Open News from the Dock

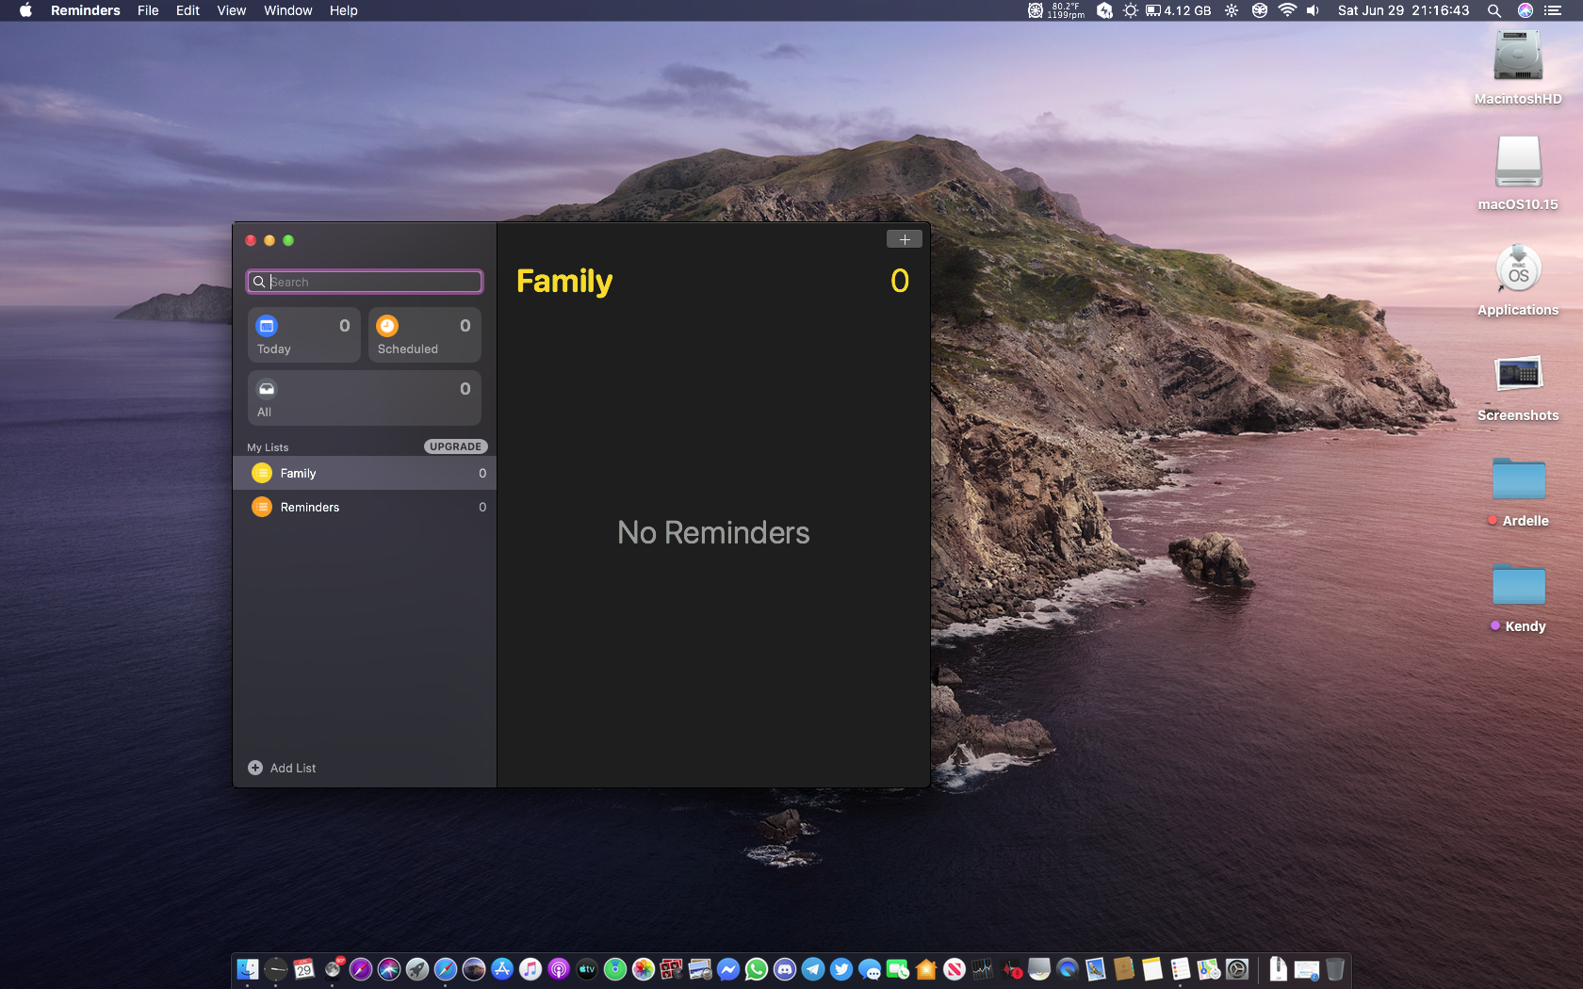(x=955, y=969)
